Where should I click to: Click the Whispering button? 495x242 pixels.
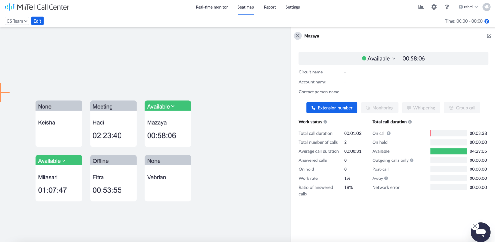pyautogui.click(x=421, y=108)
